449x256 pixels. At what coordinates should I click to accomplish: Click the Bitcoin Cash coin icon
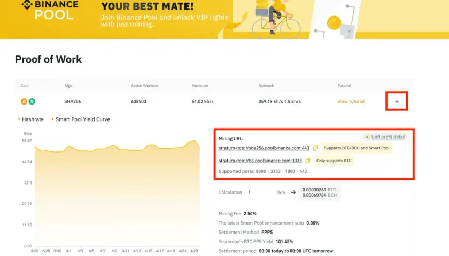point(32,101)
